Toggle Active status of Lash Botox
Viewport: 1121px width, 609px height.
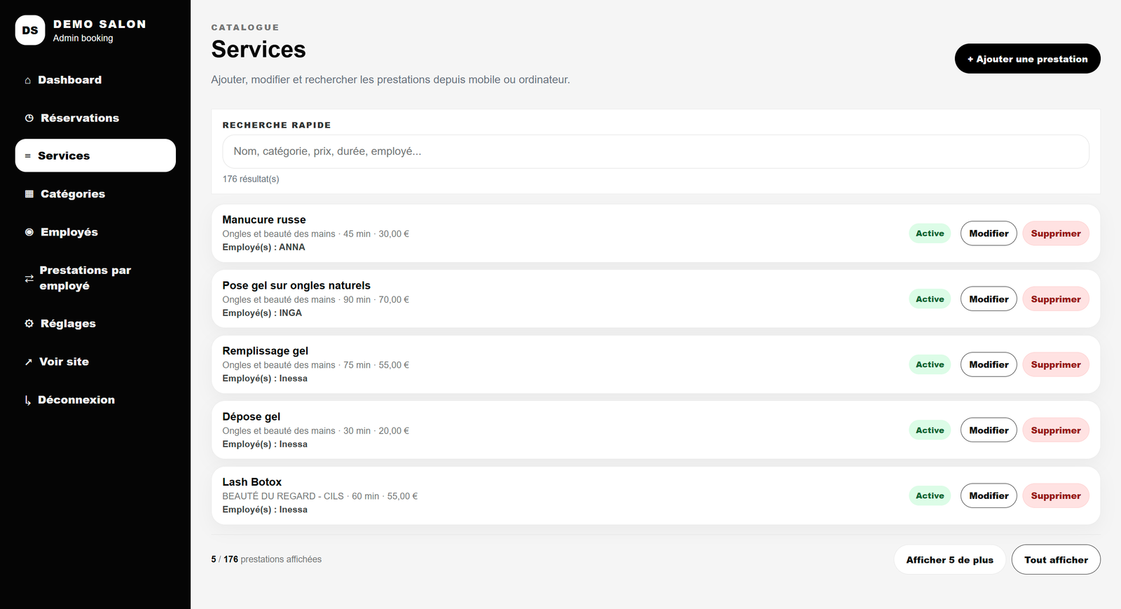pyautogui.click(x=930, y=495)
